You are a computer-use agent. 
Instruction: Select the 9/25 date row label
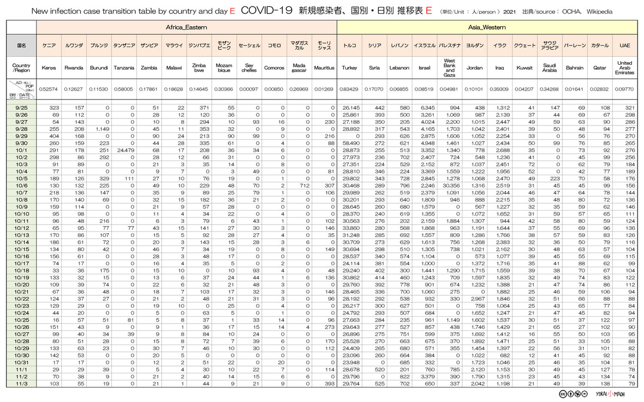click(x=21, y=108)
